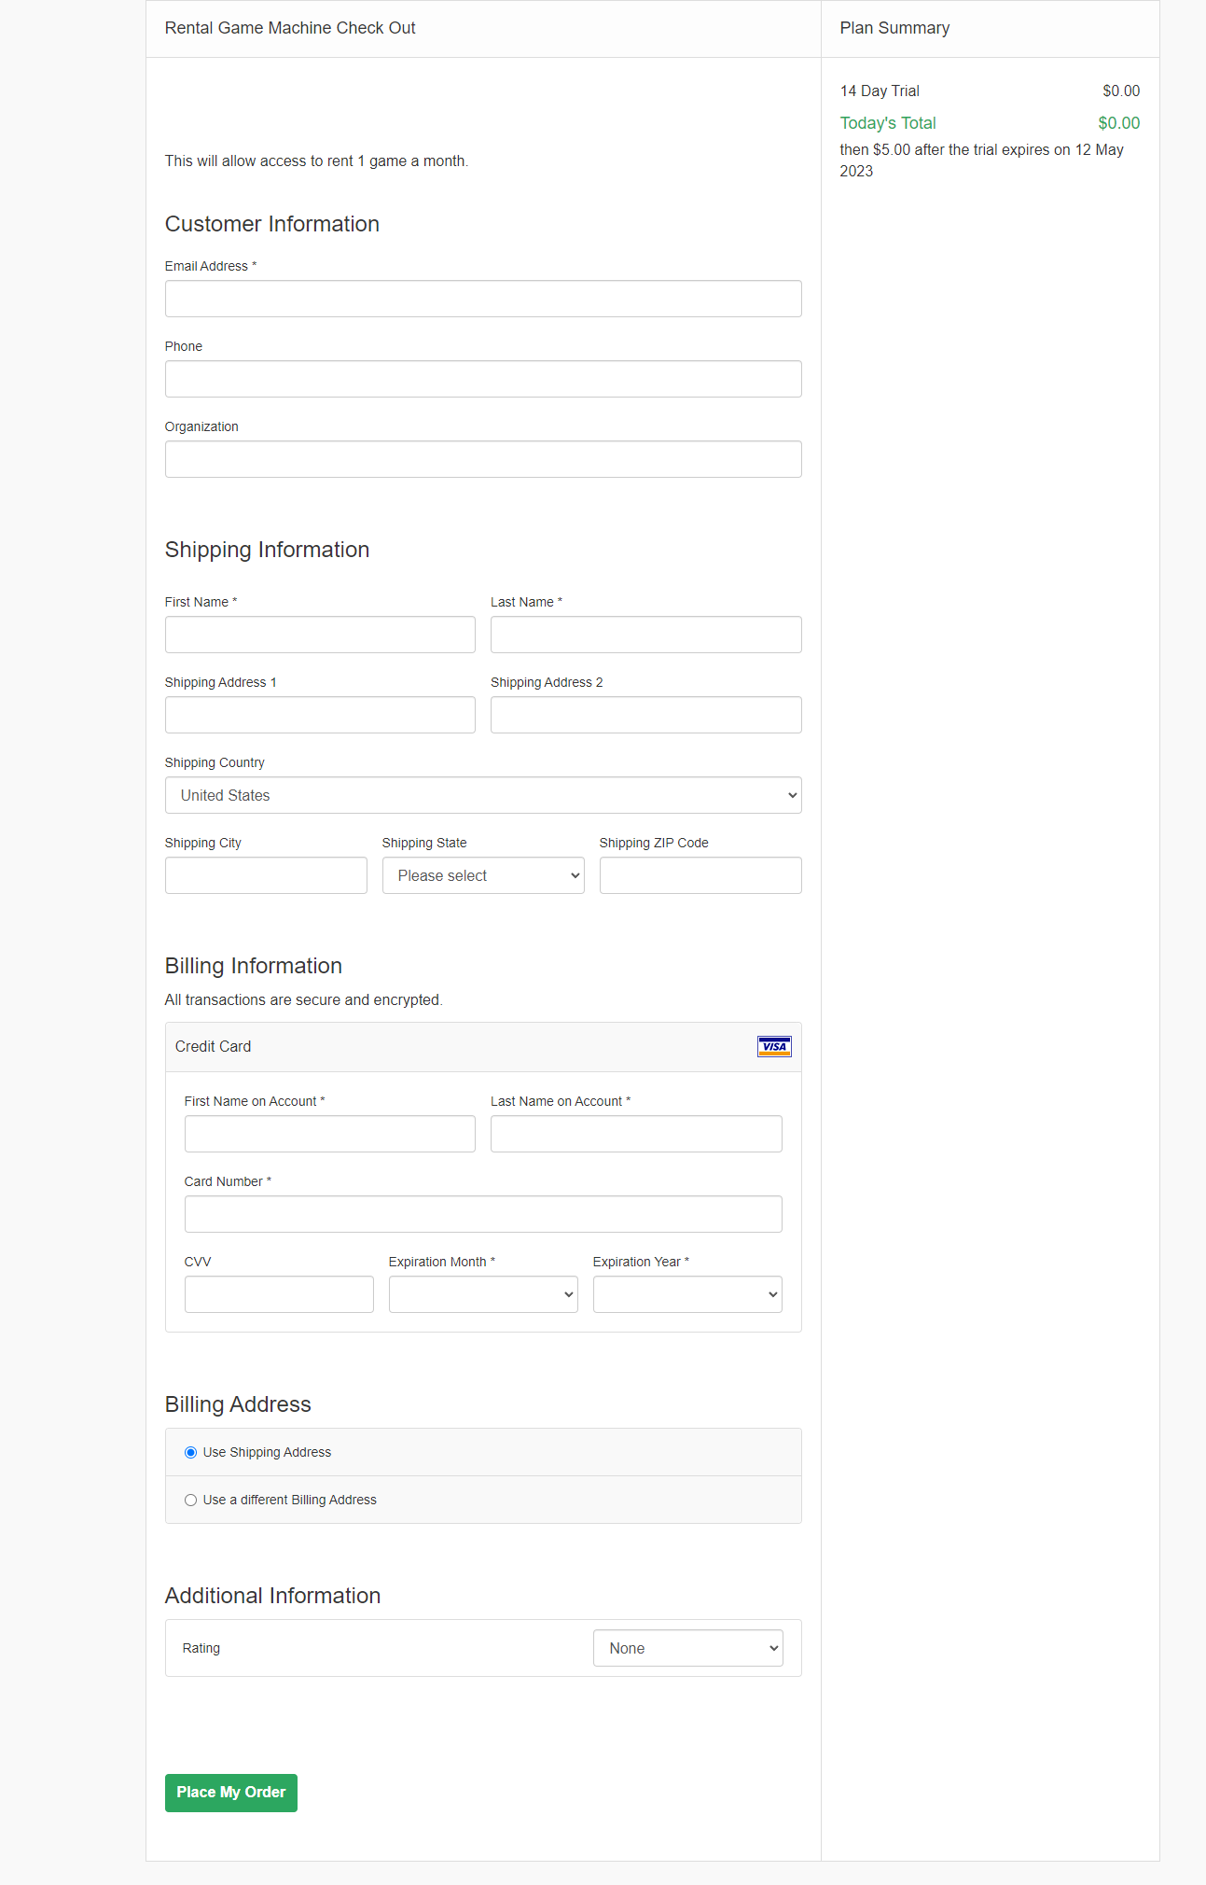Screen dimensions: 1206x1885
Task: Focus the Shipping Address 1 field
Action: 320,715
